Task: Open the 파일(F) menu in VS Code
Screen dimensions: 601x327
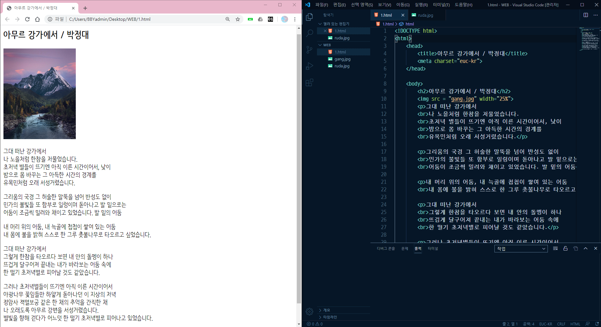Action: [x=322, y=5]
